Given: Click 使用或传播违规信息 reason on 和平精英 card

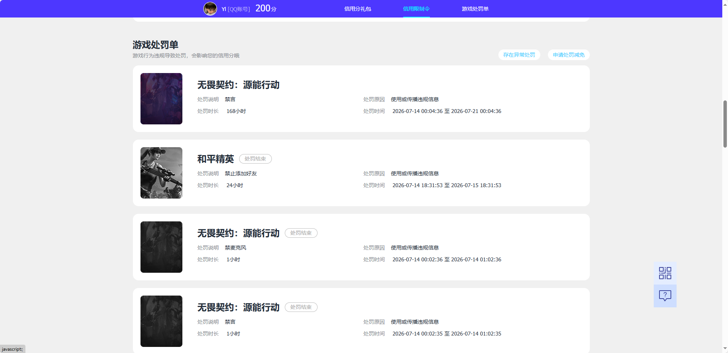Looking at the screenshot, I should pyautogui.click(x=415, y=173).
